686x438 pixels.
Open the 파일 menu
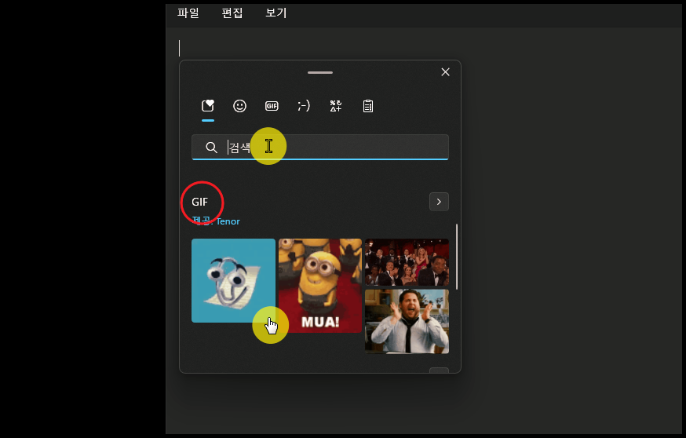point(188,13)
